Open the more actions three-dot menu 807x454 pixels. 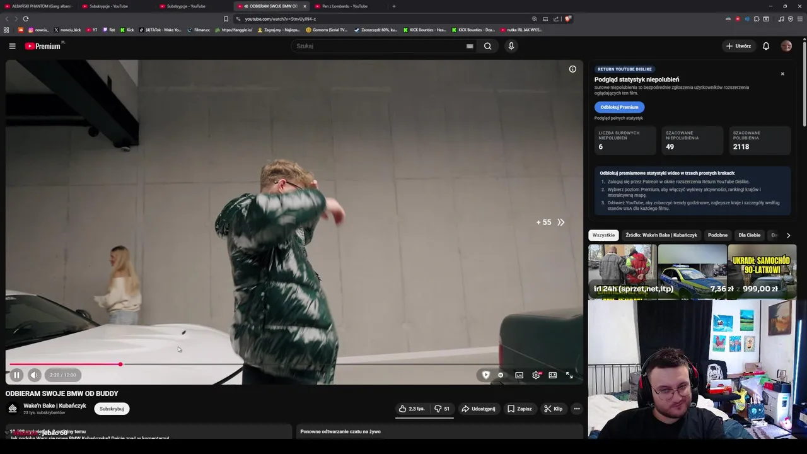(x=576, y=409)
